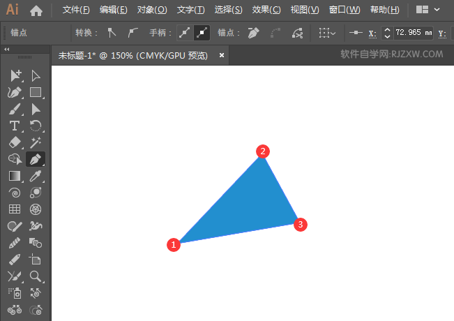
Task: Click the X coordinate field 72.965 mm
Action: (x=414, y=33)
